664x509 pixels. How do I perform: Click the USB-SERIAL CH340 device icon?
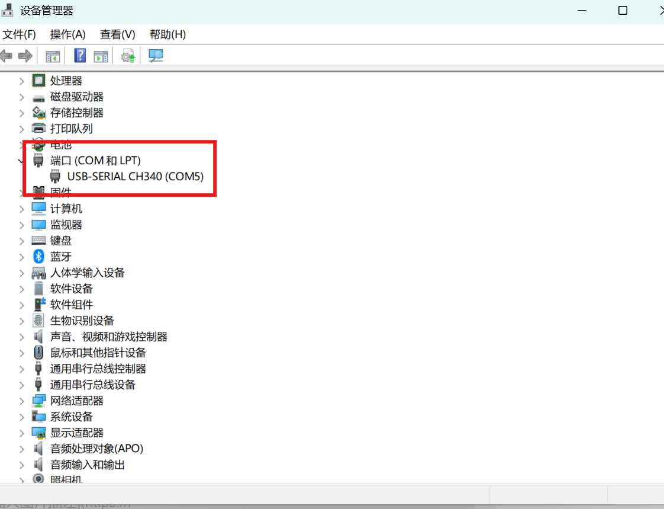[56, 176]
